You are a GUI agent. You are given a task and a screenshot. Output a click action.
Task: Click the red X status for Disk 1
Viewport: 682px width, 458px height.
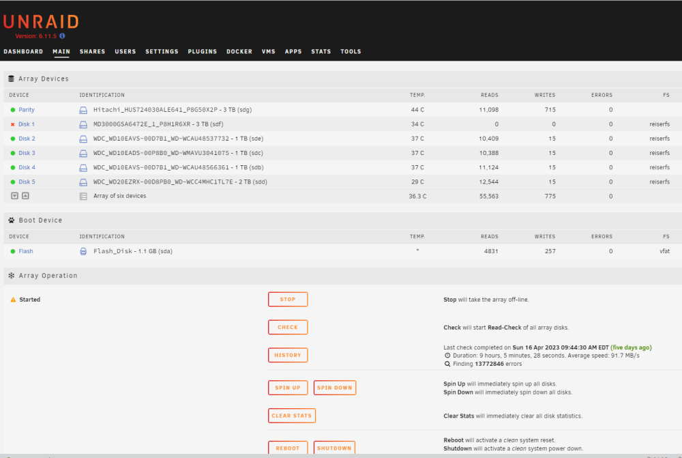[x=12, y=124]
